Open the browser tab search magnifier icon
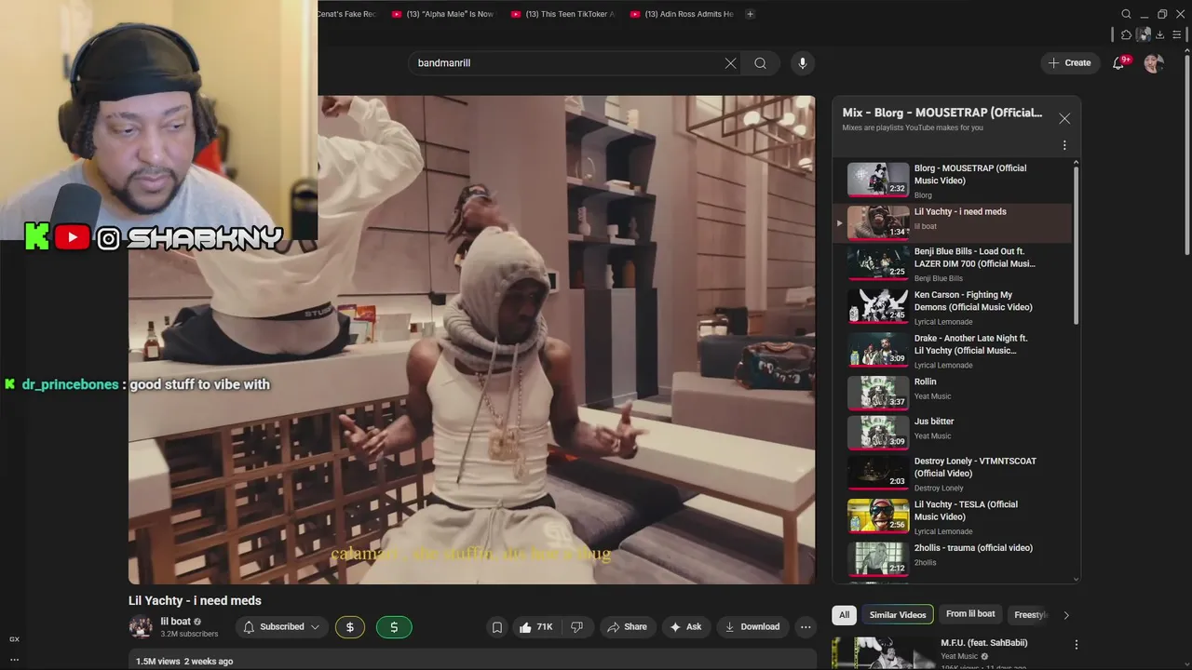 pos(1126,14)
